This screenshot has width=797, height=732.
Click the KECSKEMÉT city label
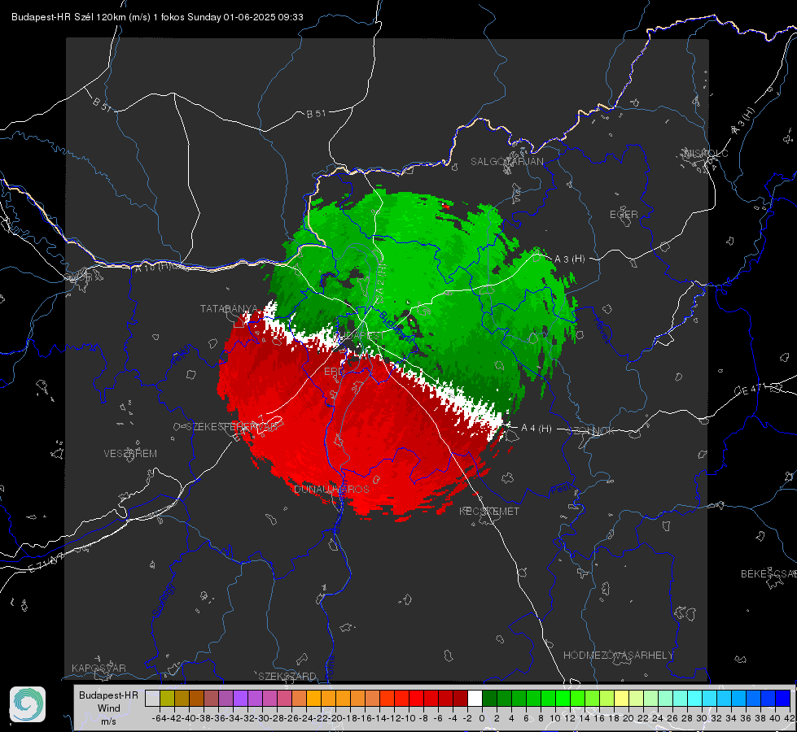click(489, 511)
